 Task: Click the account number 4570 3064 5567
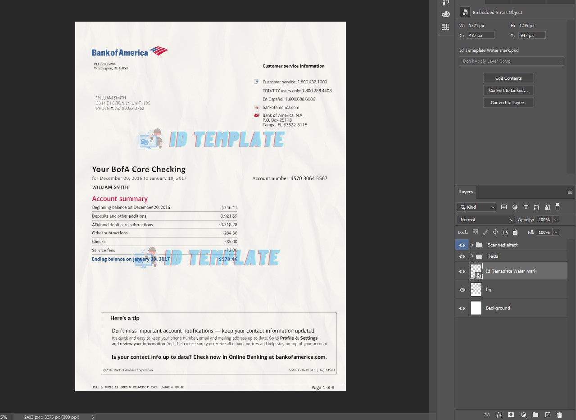(309, 178)
